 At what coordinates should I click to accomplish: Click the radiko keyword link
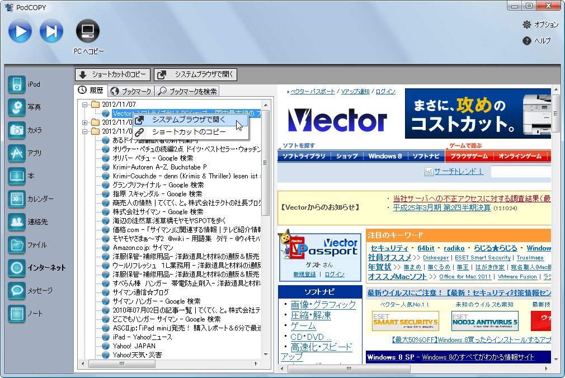454,248
